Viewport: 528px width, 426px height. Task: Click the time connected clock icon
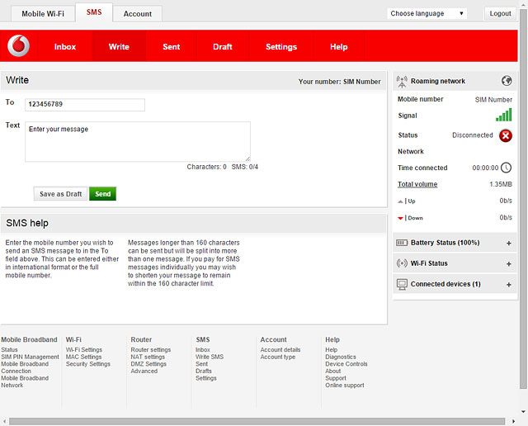507,168
